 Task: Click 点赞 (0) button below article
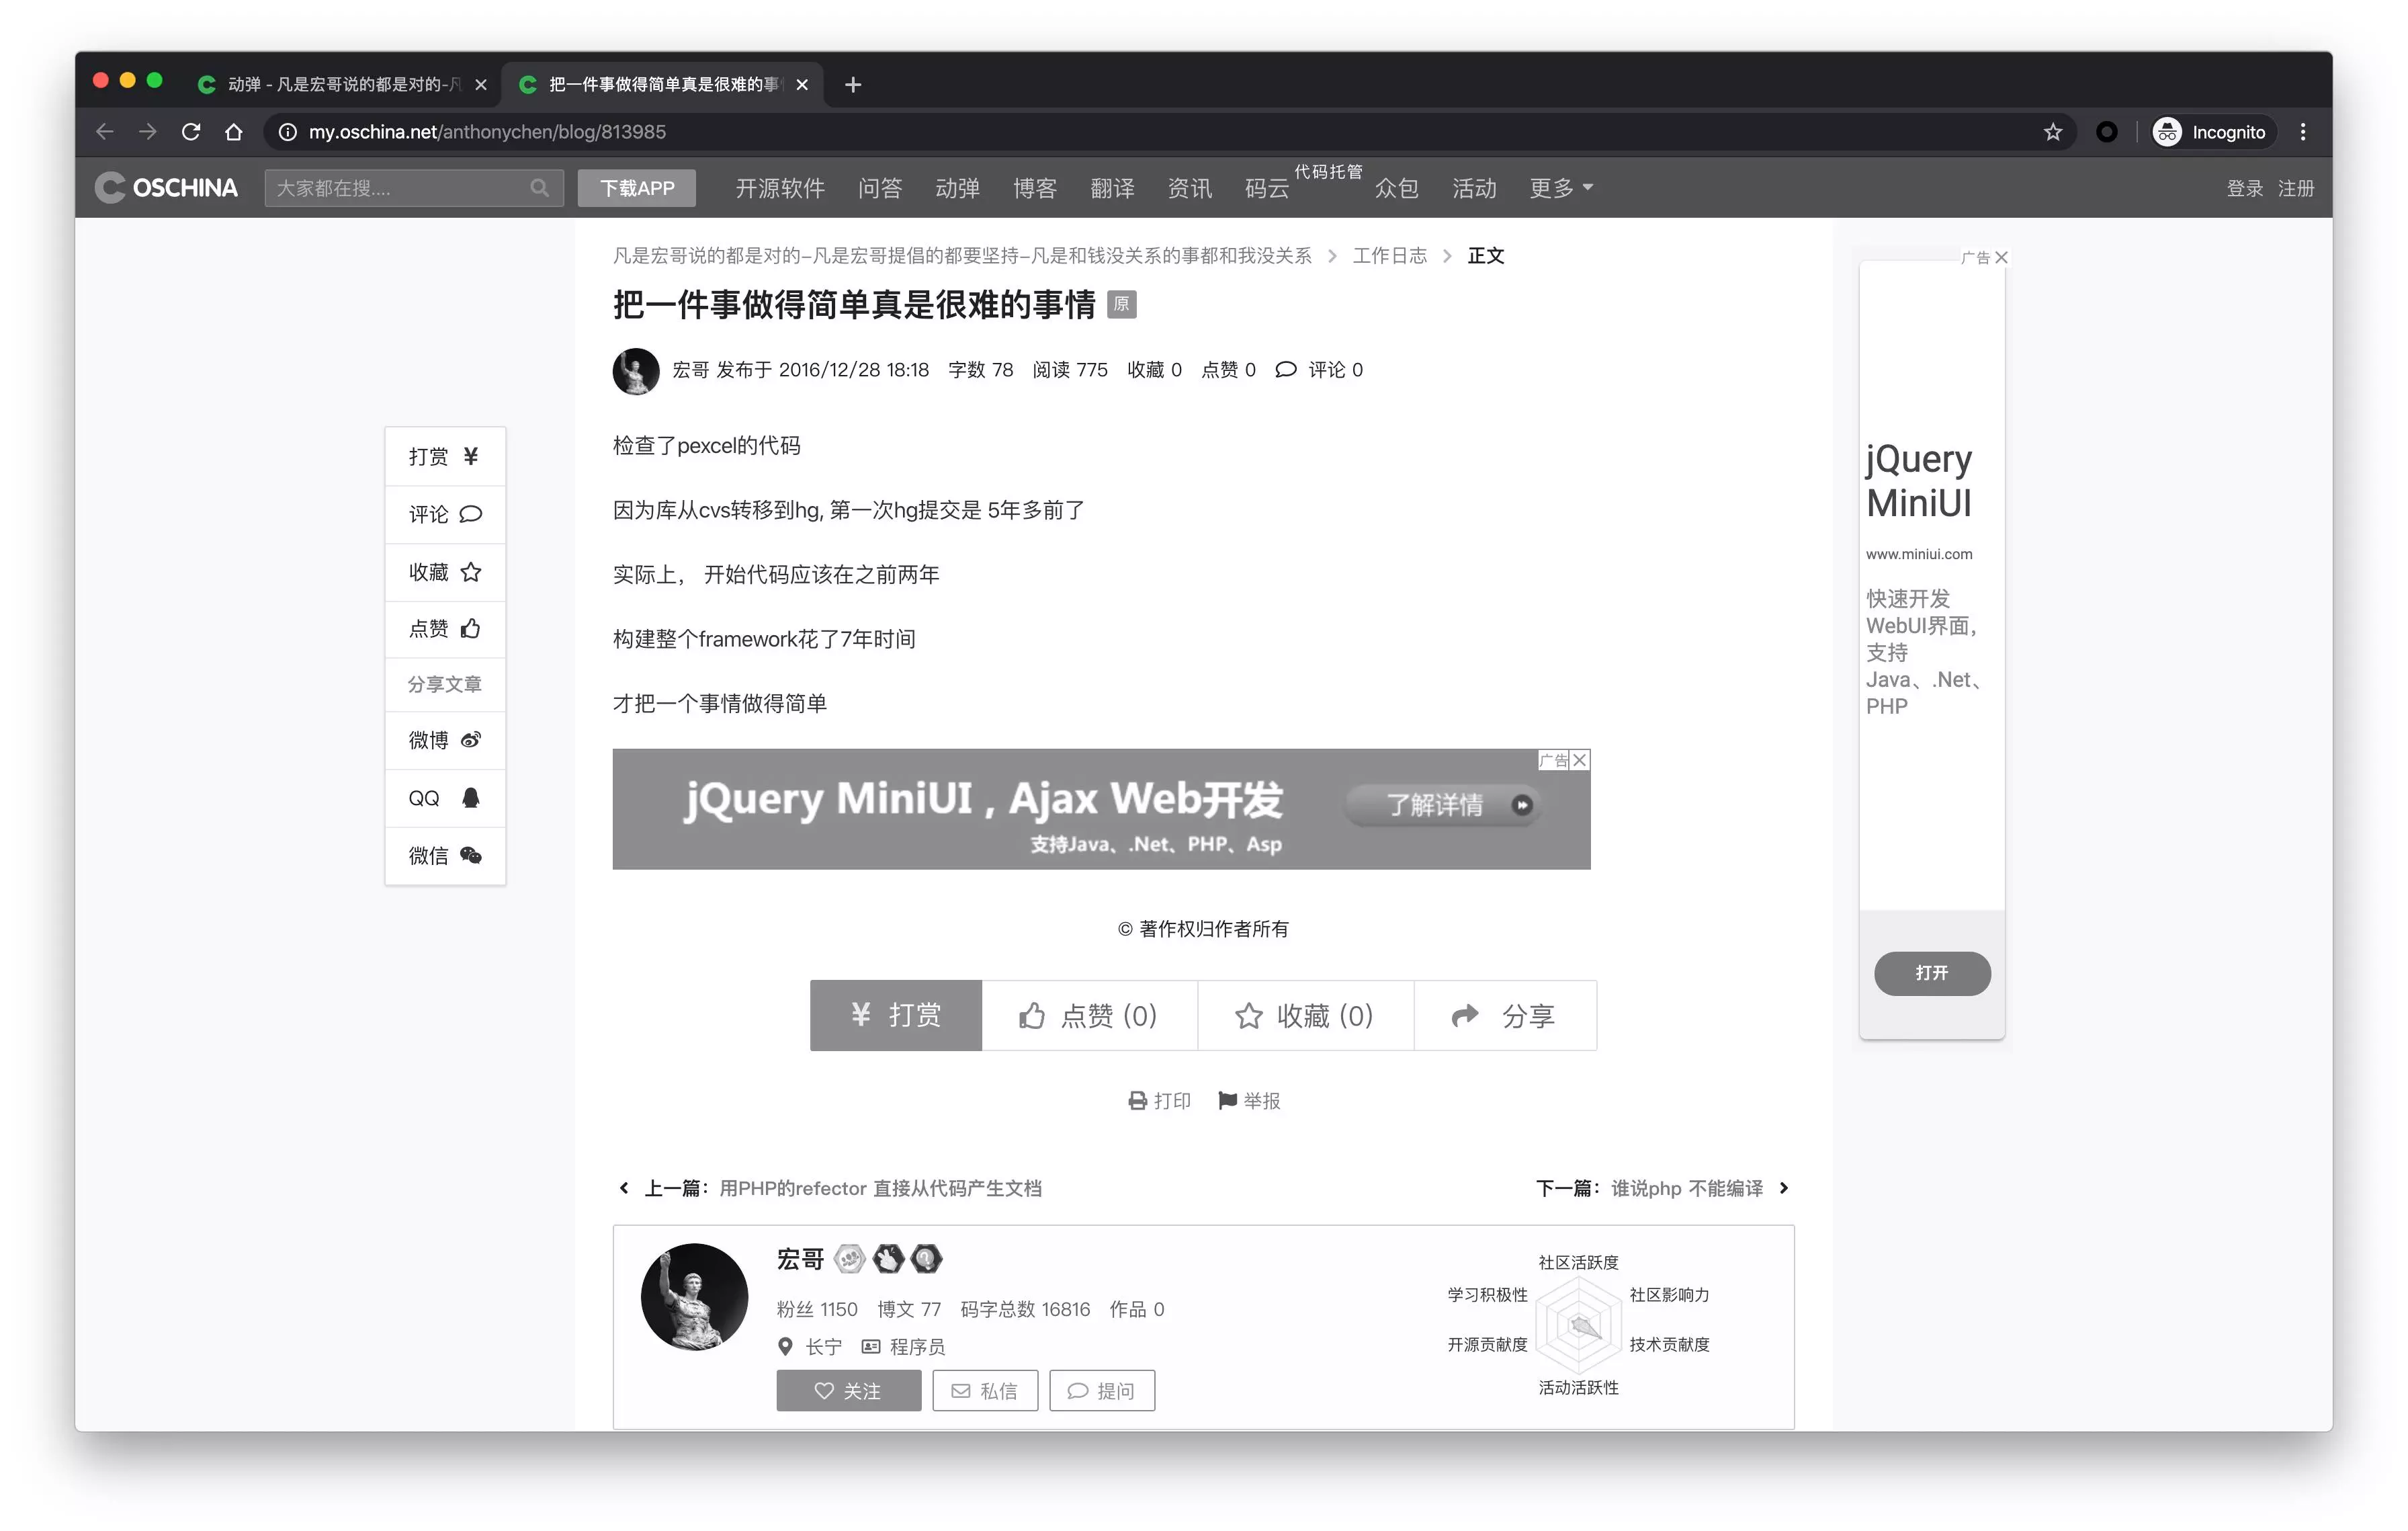click(1089, 1015)
